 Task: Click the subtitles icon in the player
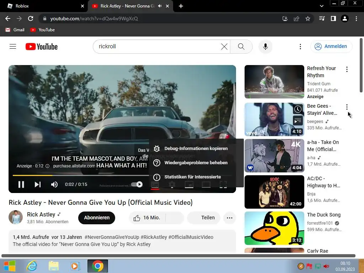[155, 184]
